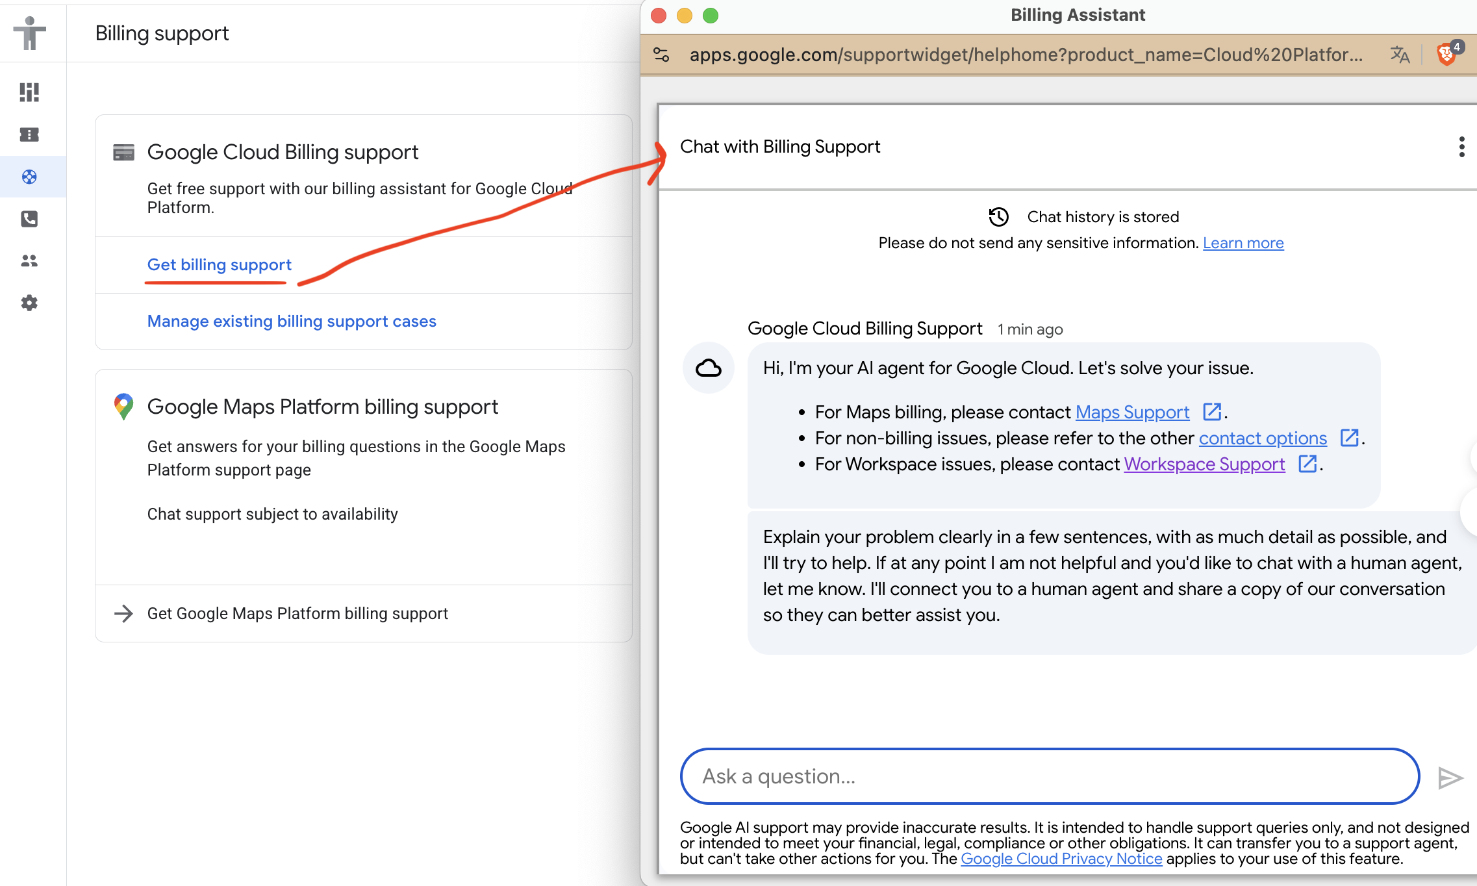Click the accessibility figure icon top left
Image resolution: width=1477 pixels, height=886 pixels.
click(31, 32)
